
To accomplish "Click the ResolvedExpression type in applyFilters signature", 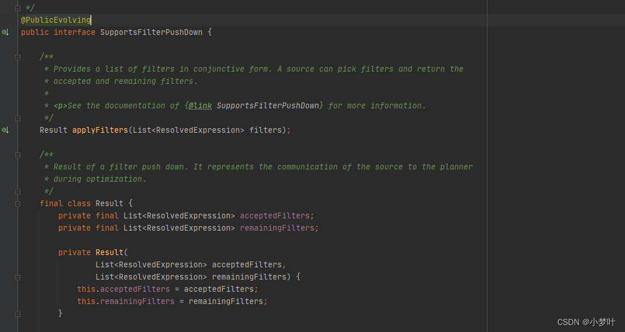I will (197, 130).
